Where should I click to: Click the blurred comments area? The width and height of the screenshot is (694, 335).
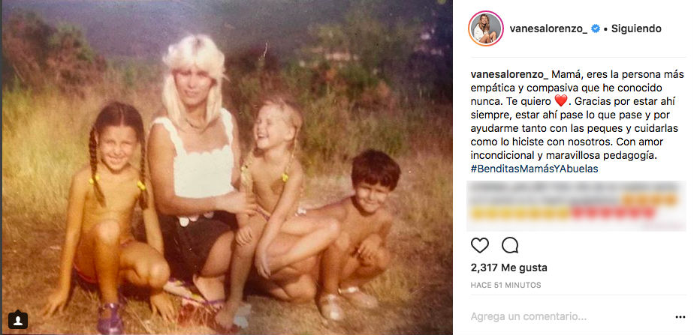576,205
